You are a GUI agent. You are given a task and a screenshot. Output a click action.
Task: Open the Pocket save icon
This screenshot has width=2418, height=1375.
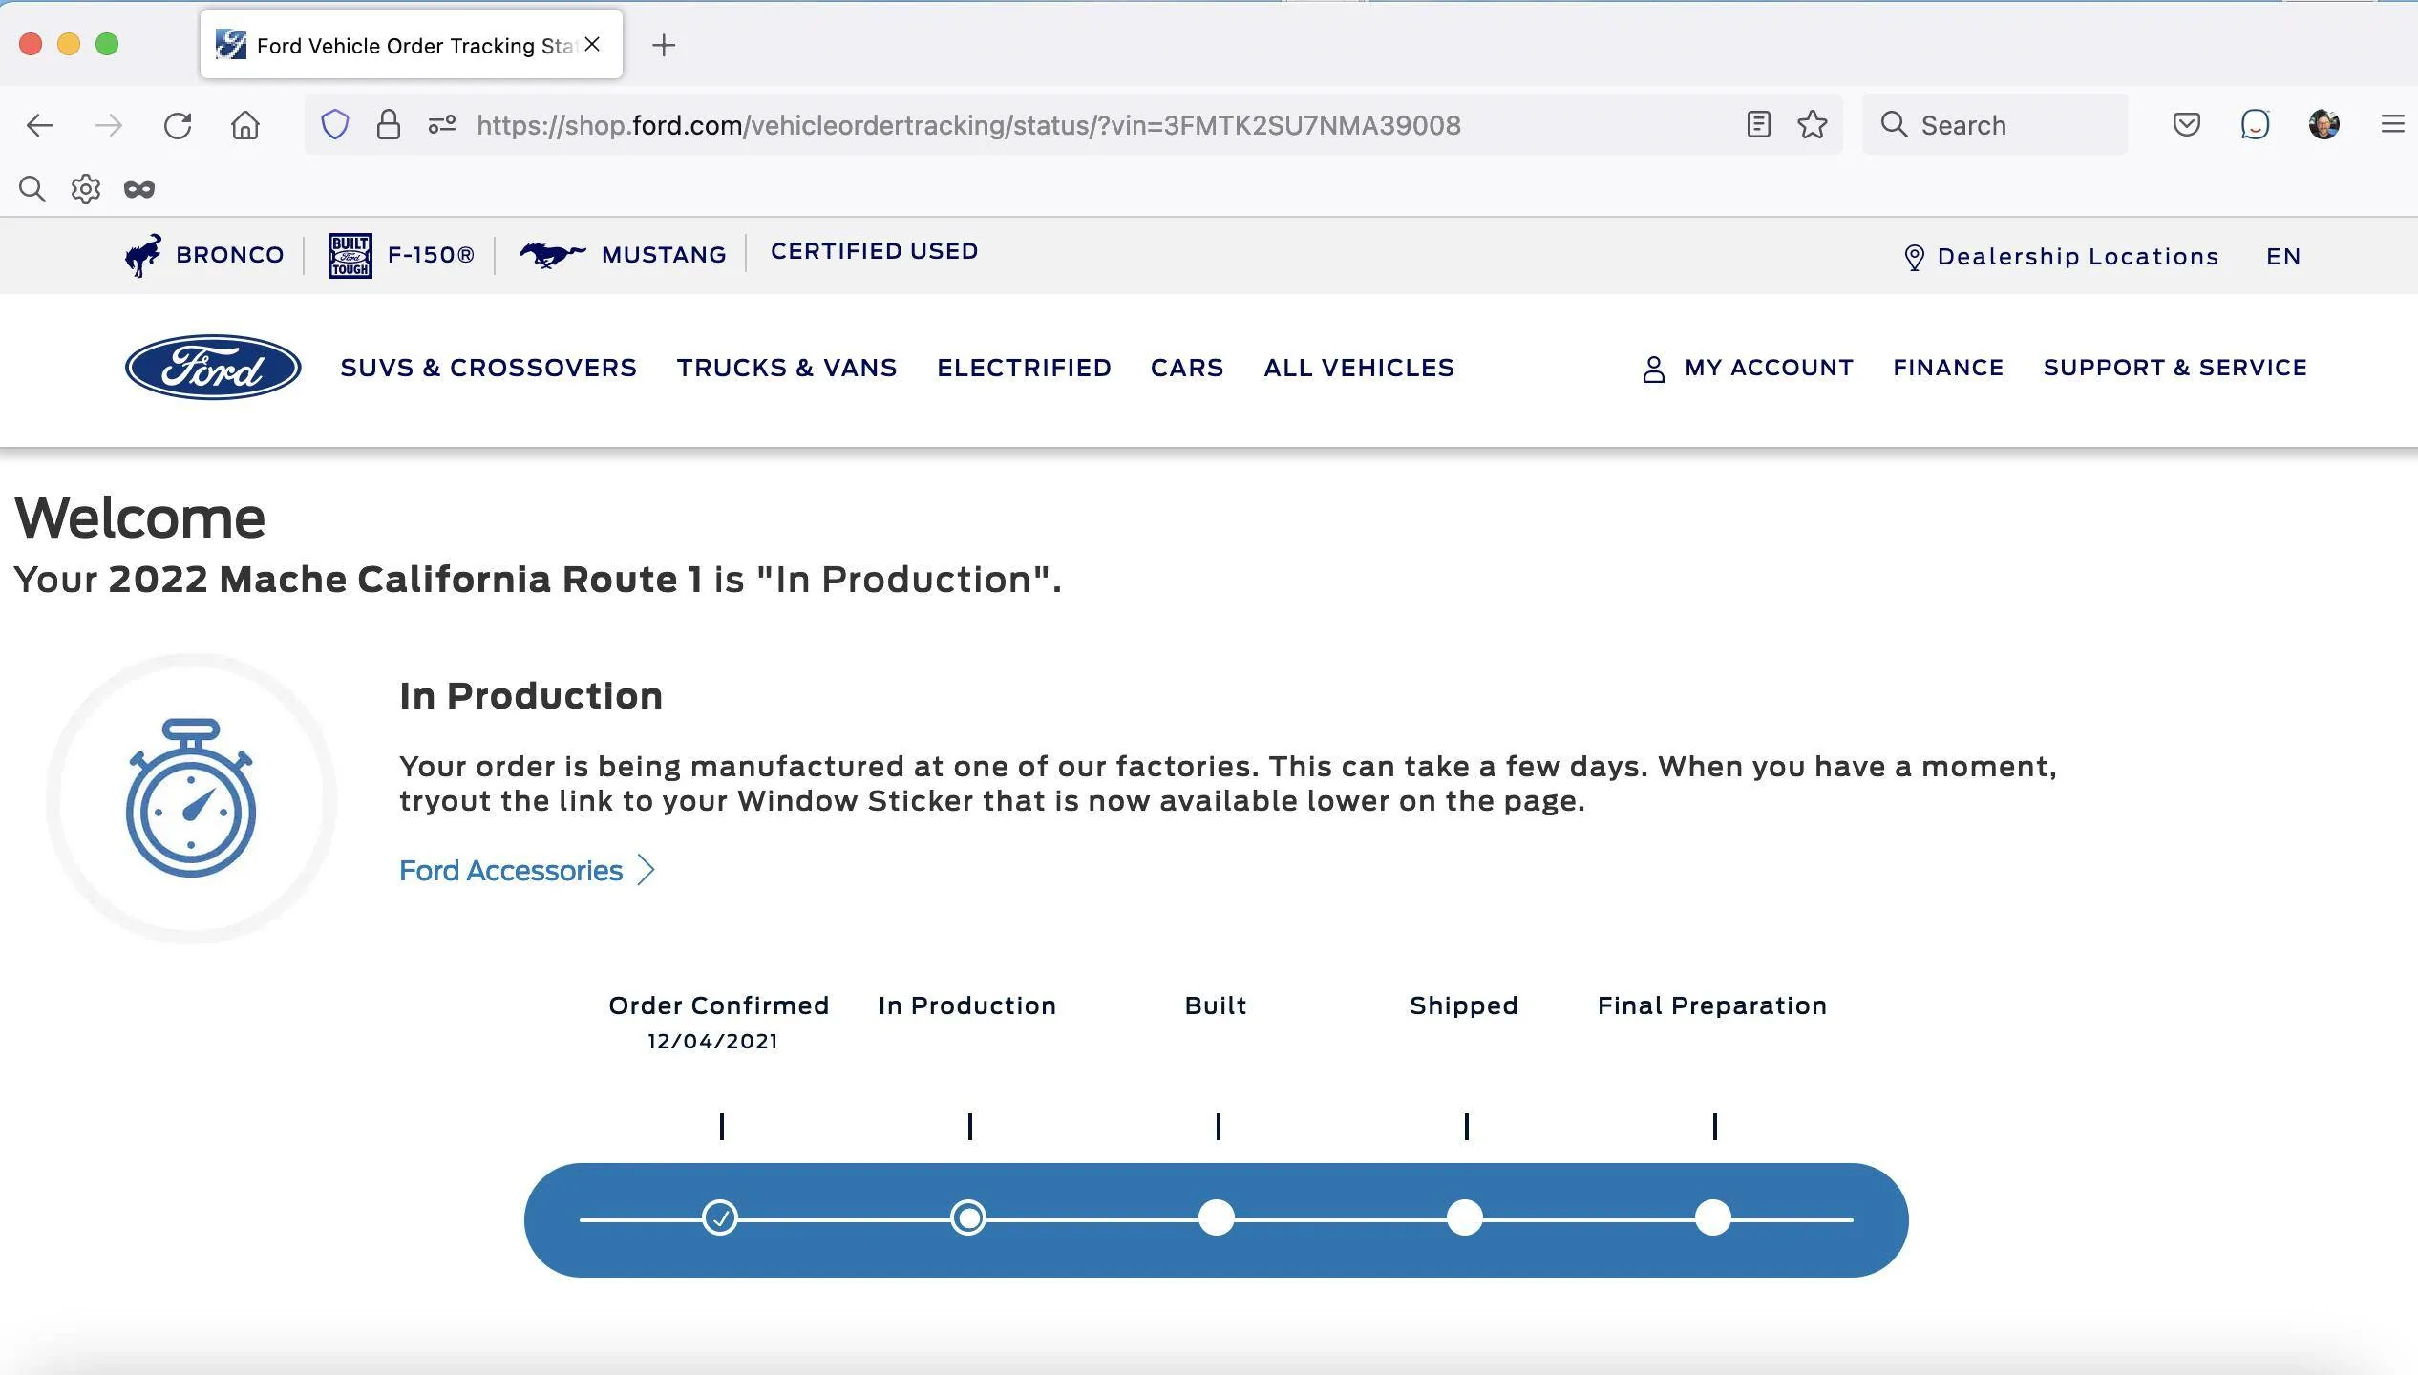tap(2186, 124)
